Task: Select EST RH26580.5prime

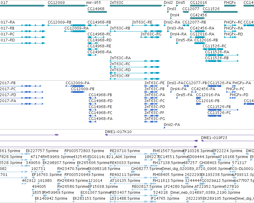Action: pos(73,187)
